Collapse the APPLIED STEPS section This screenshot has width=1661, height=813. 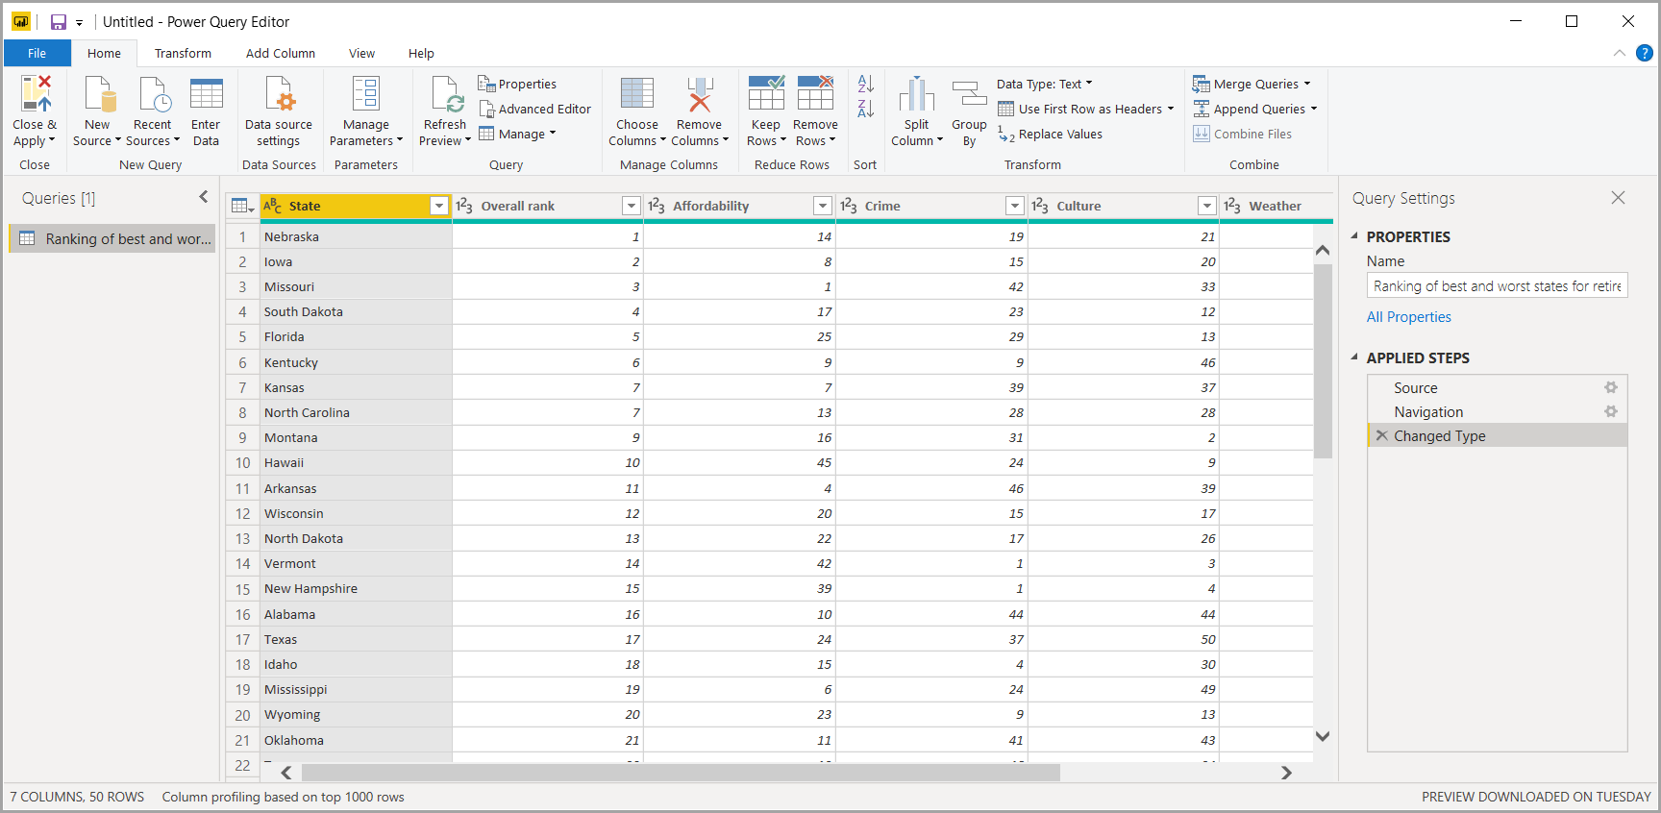1354,357
